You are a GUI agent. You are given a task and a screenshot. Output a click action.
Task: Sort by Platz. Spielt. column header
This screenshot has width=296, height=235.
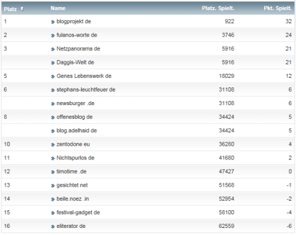(x=218, y=8)
